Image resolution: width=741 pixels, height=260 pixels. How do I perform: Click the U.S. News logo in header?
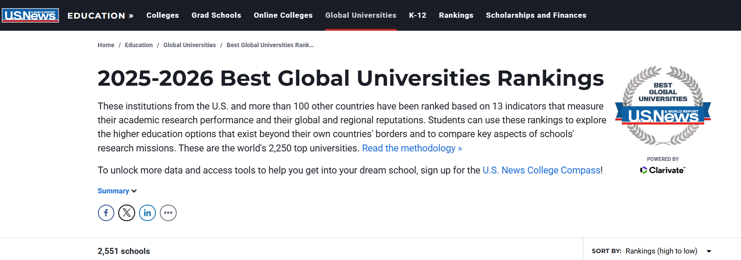[30, 16]
